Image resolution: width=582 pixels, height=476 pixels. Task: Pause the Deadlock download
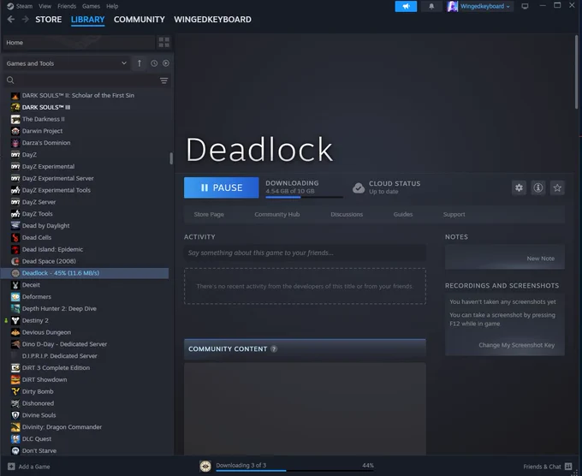pos(221,187)
